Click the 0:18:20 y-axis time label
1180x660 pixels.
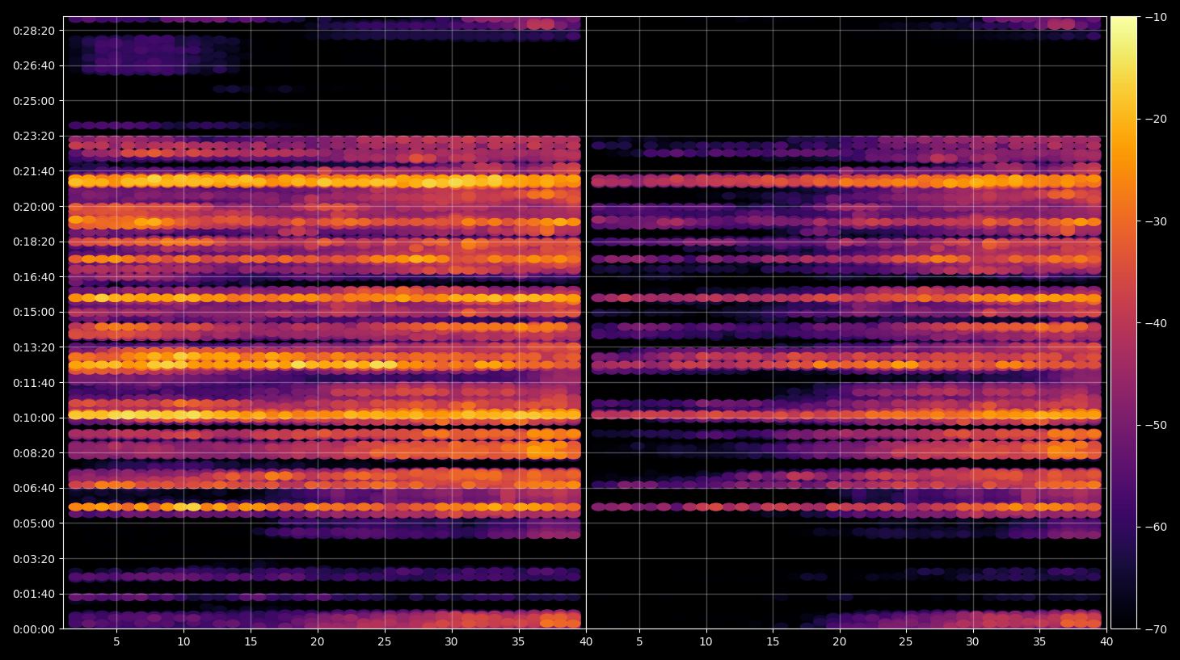(x=34, y=242)
